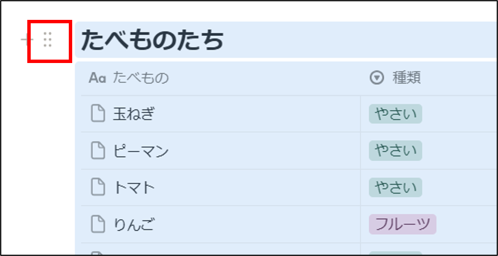
Task: Click the たべものたち database title
Action: click(x=152, y=40)
